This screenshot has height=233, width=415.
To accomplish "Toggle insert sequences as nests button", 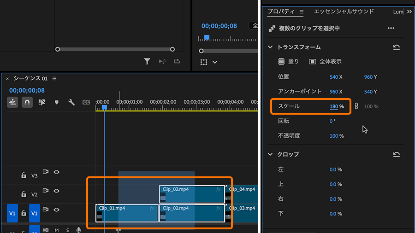I will coord(12,102).
